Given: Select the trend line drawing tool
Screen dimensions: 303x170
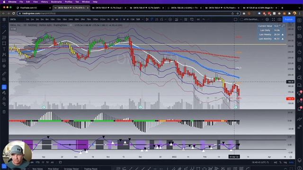Looking at the screenshot, I should (4, 32).
